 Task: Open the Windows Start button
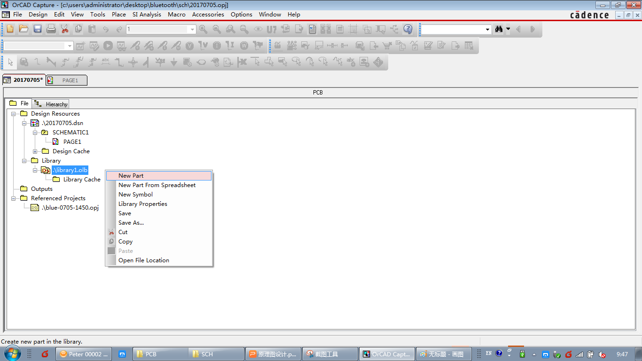click(12, 353)
